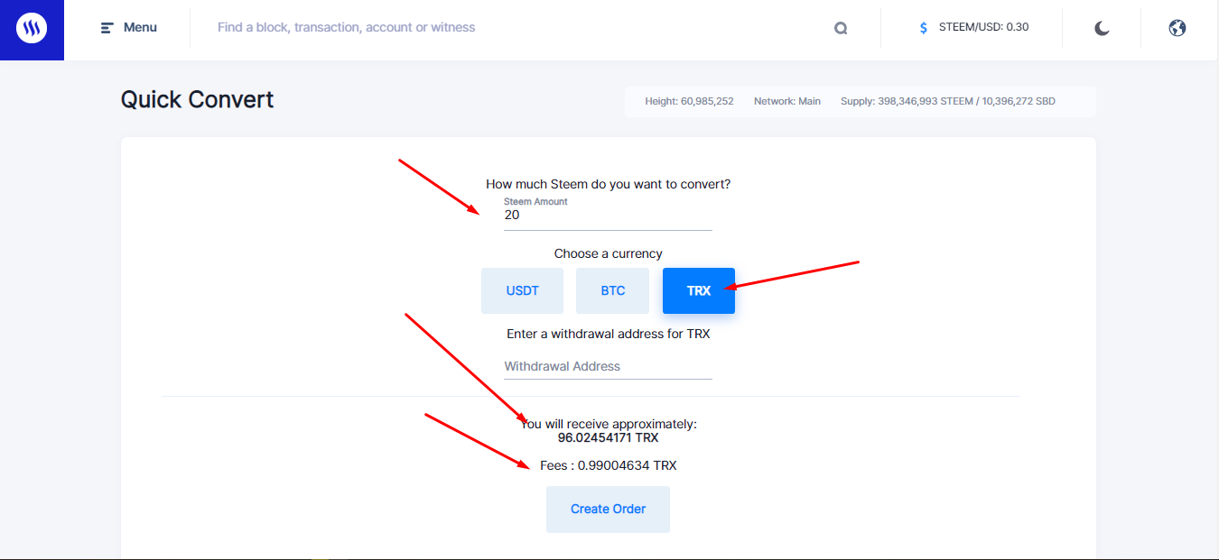Open the Menu label
The width and height of the screenshot is (1219, 560).
click(x=140, y=28)
